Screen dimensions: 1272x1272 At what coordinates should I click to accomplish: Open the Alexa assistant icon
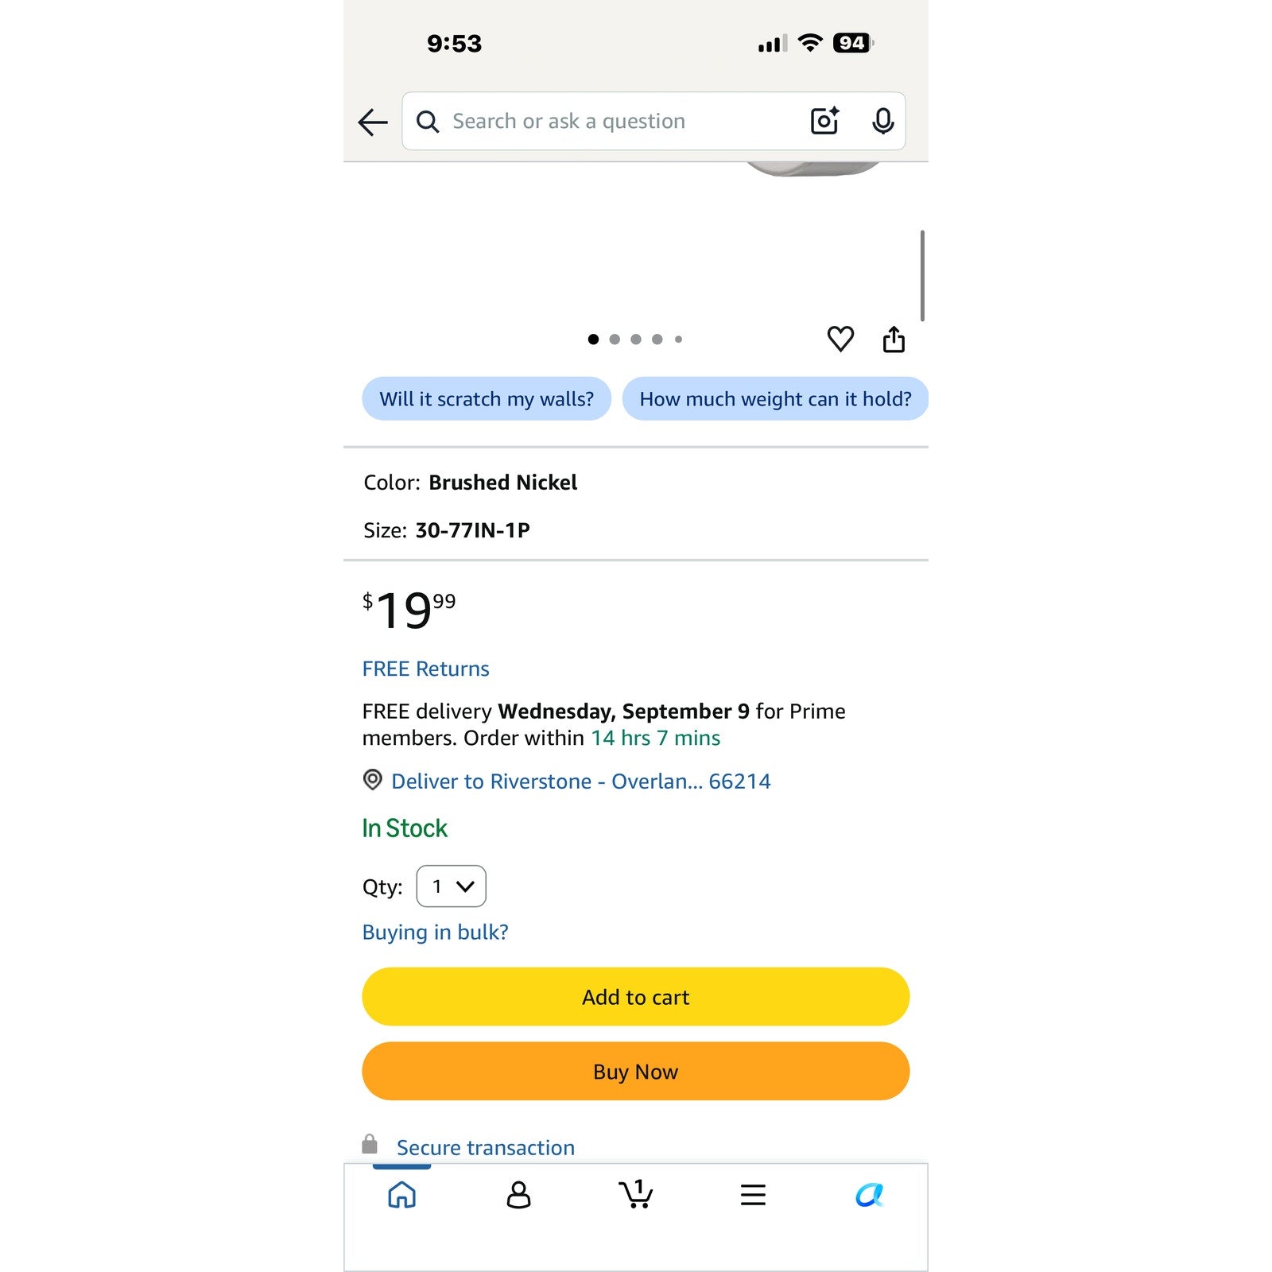pyautogui.click(x=870, y=1194)
